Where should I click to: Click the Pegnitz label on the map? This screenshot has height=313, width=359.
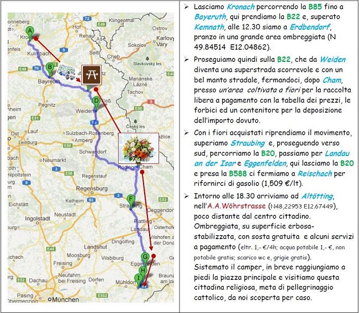pyautogui.click(x=47, y=105)
